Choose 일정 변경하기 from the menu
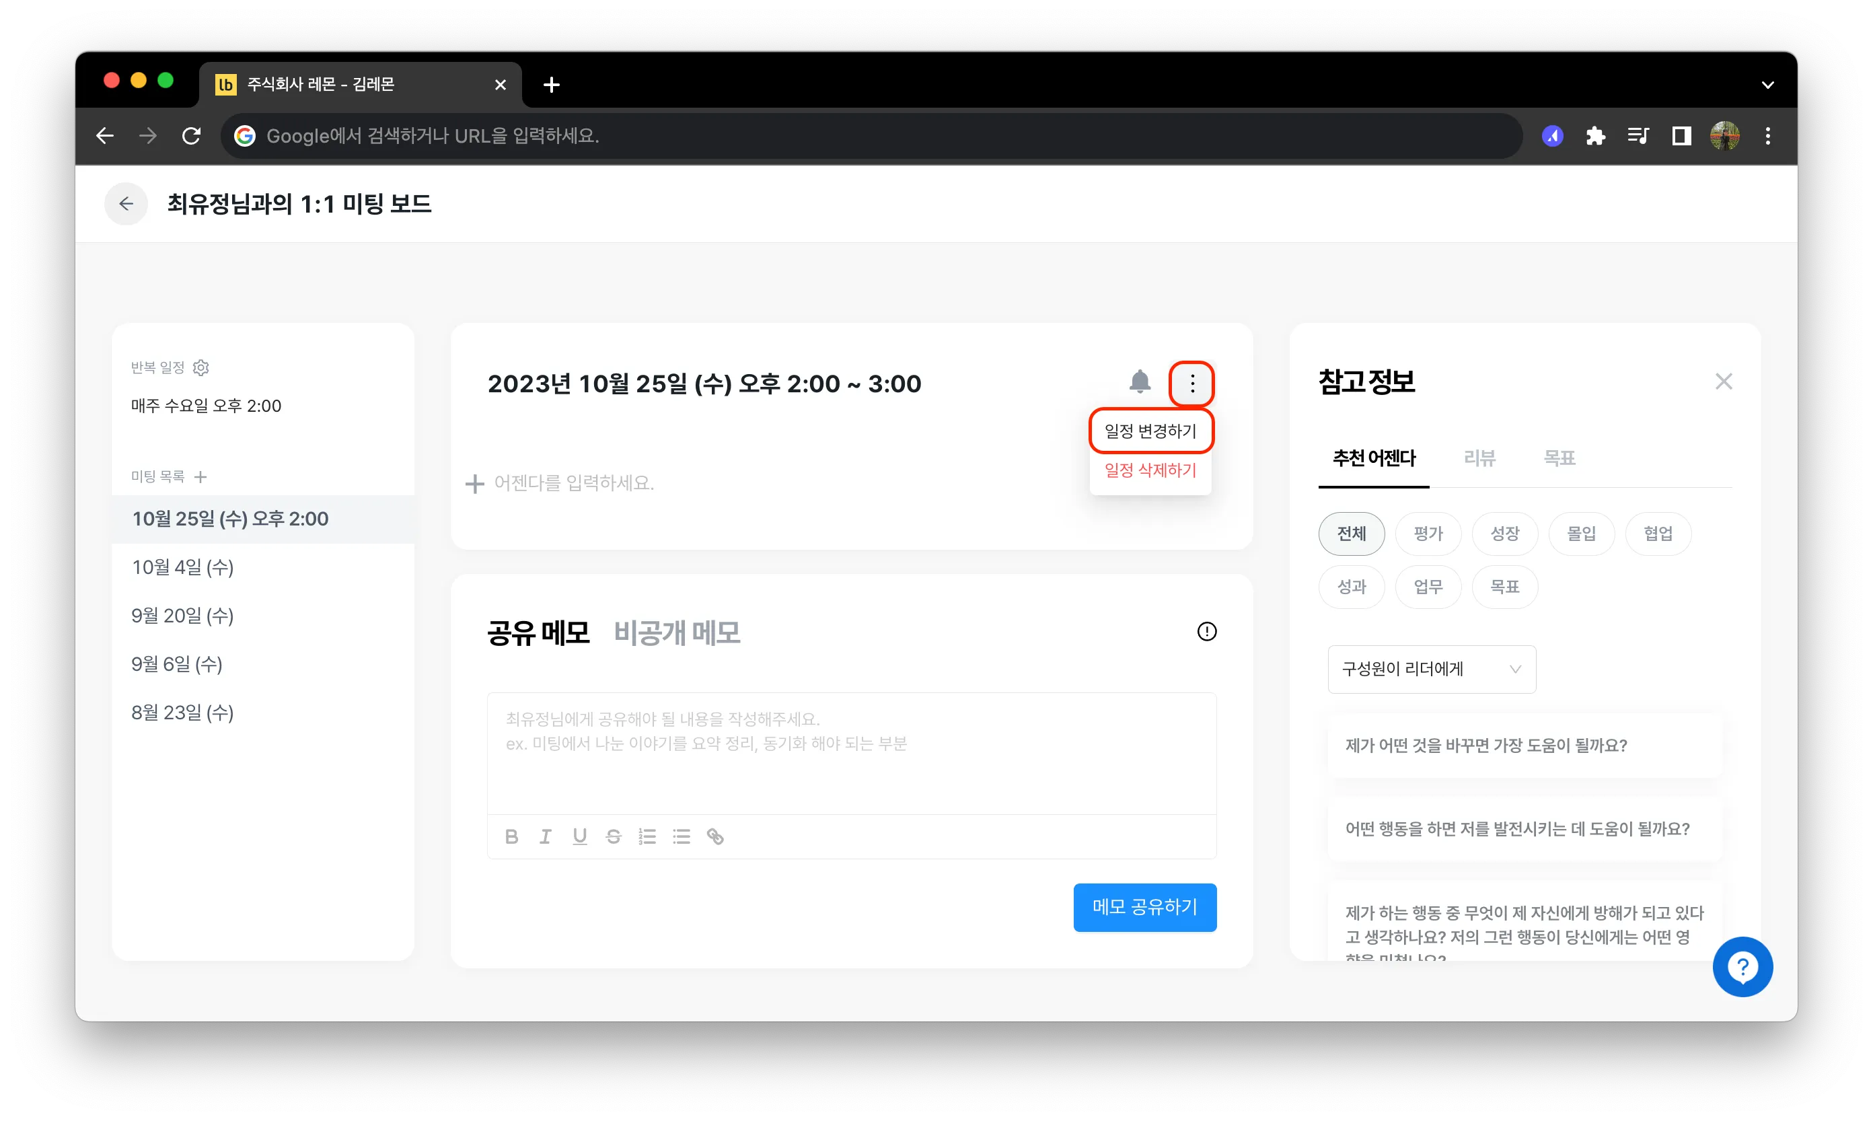 1150,431
